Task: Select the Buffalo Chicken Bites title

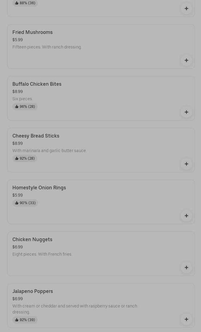Action: [37, 84]
